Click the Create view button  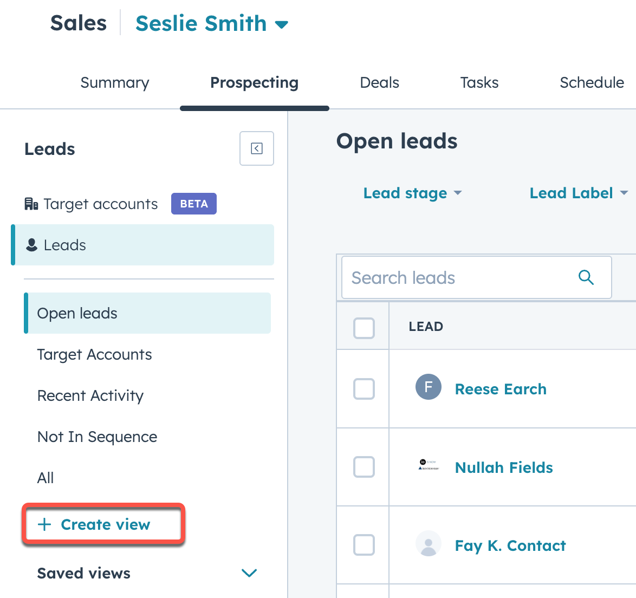click(x=103, y=524)
